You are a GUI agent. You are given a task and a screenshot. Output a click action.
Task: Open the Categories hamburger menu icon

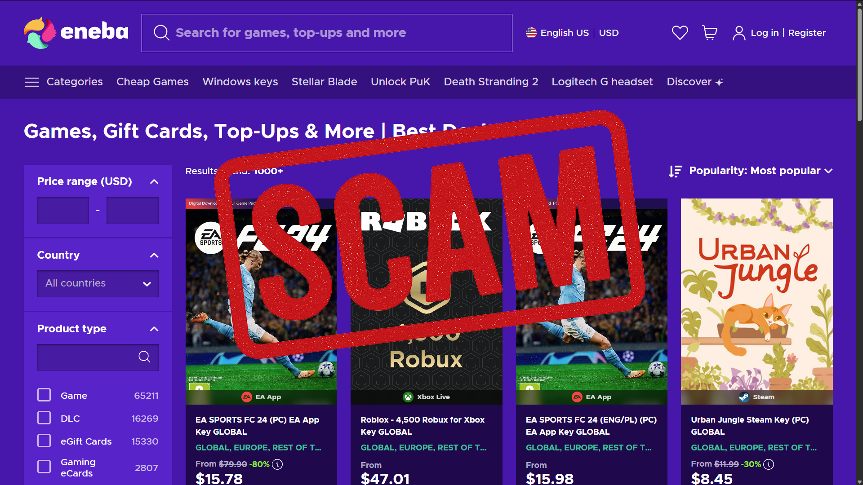31,82
